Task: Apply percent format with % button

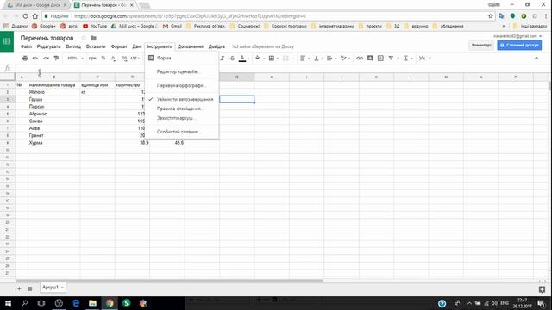Action: pos(103,58)
